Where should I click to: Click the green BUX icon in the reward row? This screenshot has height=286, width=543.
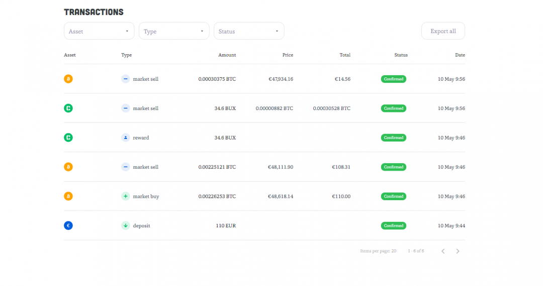[68, 137]
